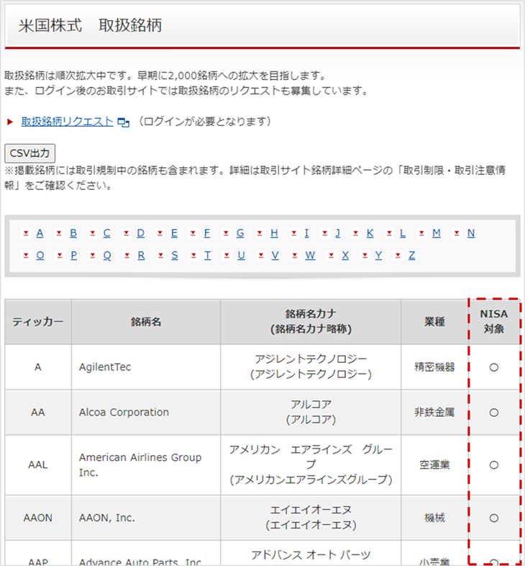This screenshot has height=566, width=525.
Task: Jump to letter K in index
Action: tap(370, 233)
